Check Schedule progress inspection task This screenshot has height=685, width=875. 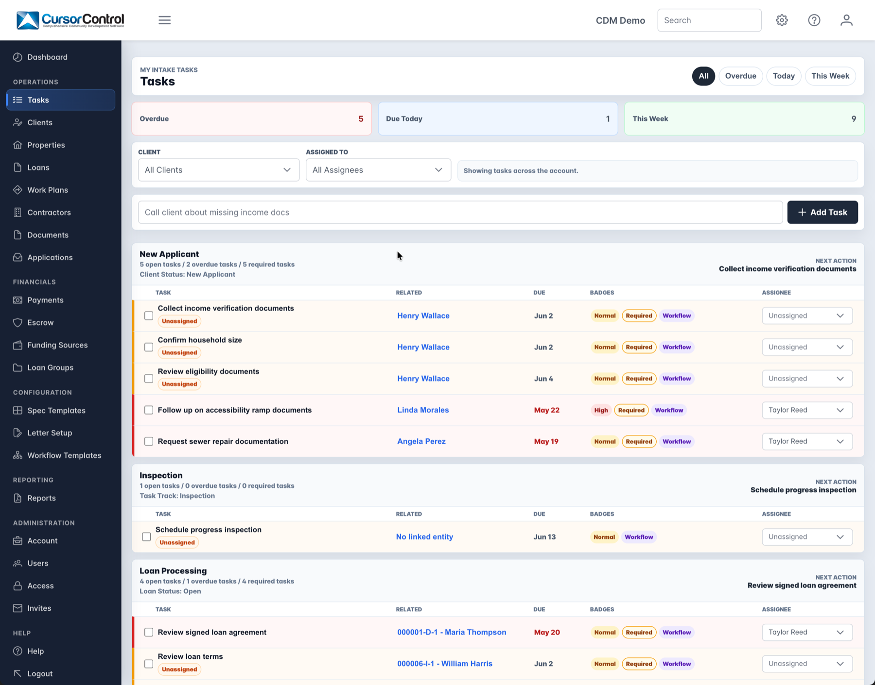pyautogui.click(x=146, y=537)
